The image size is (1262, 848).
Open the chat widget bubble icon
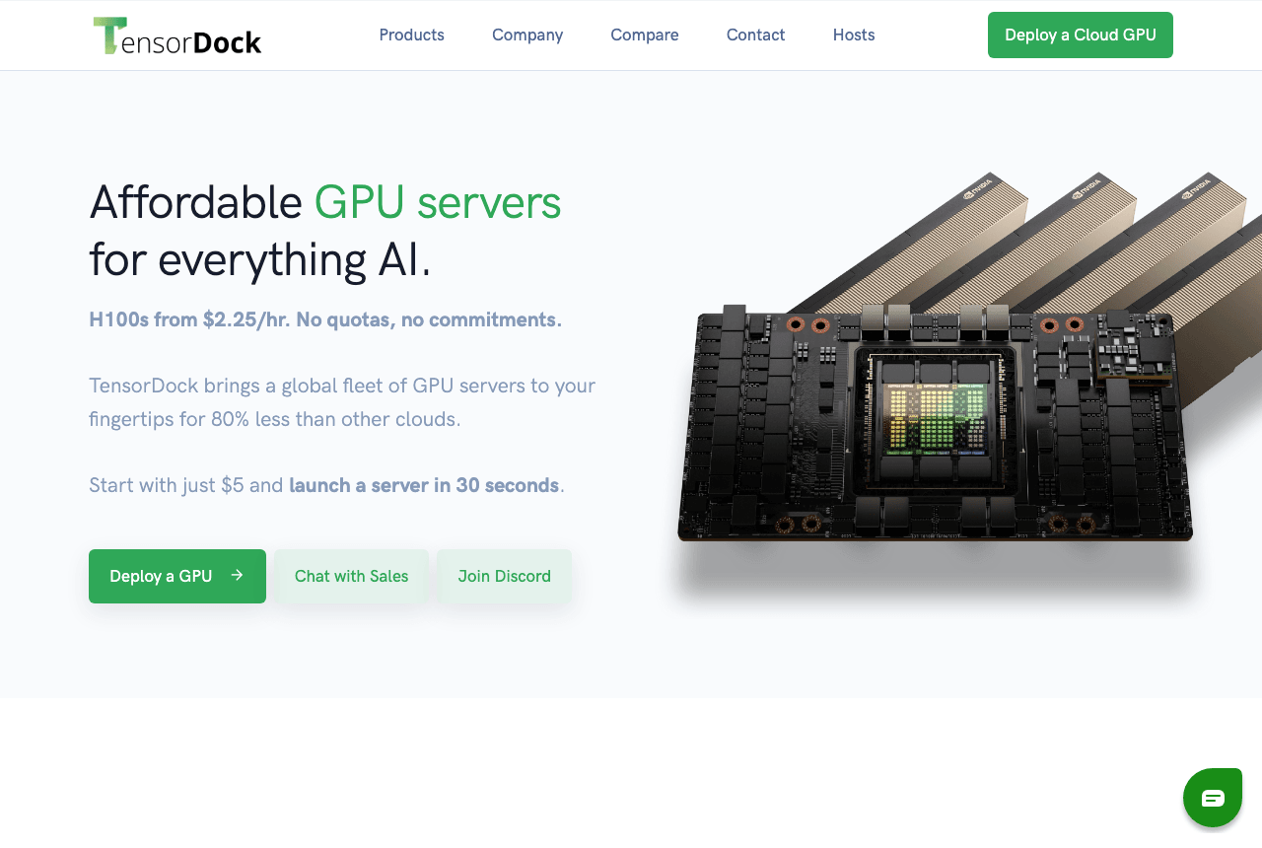pyautogui.click(x=1213, y=798)
